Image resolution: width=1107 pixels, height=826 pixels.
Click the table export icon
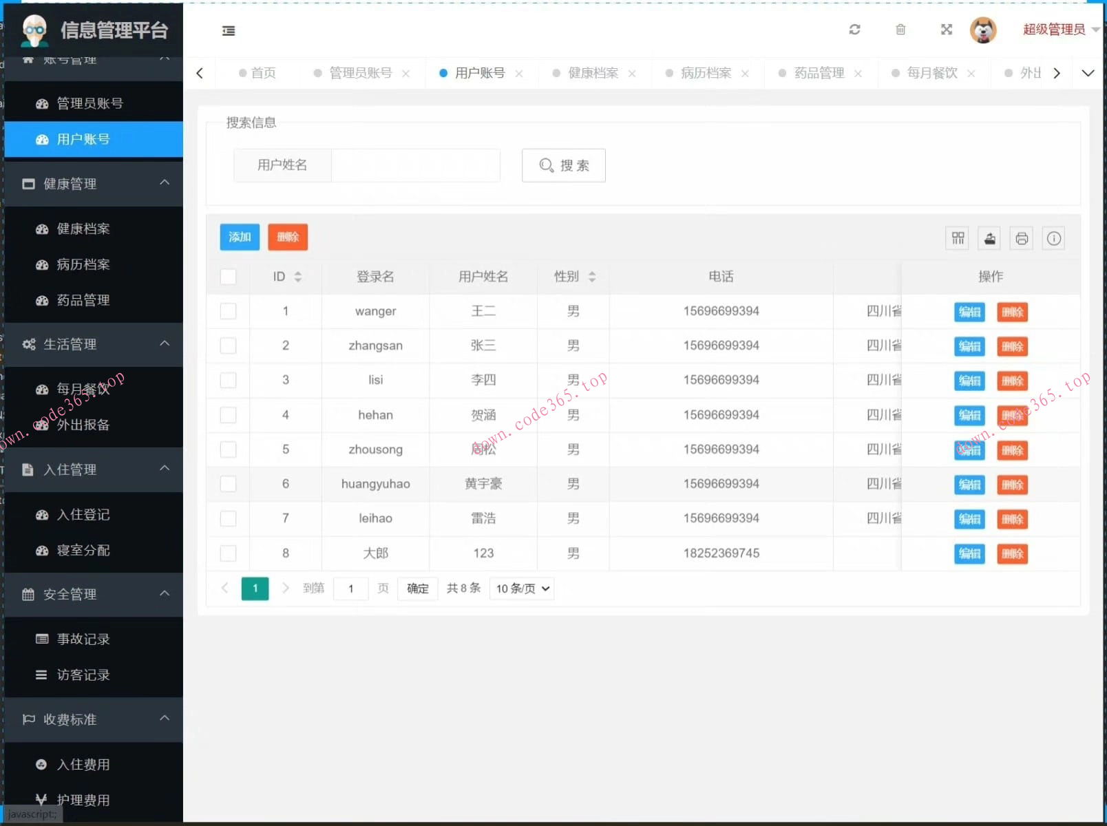click(x=989, y=238)
